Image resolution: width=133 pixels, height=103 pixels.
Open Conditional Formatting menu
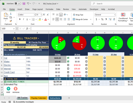tap(123, 17)
